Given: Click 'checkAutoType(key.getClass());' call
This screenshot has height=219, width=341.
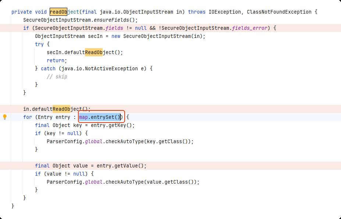Looking at the screenshot, I should tap(150, 141).
